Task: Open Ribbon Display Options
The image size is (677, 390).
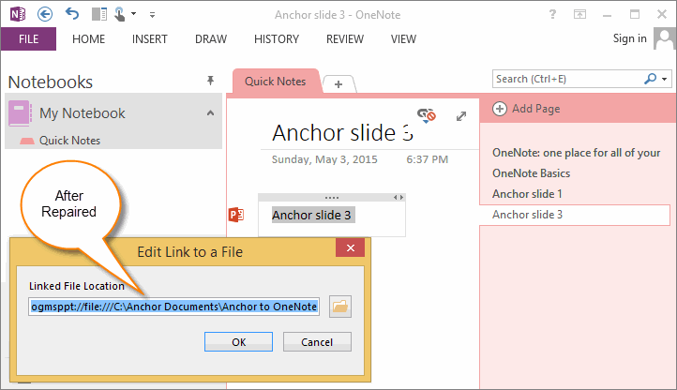Action: coord(579,14)
